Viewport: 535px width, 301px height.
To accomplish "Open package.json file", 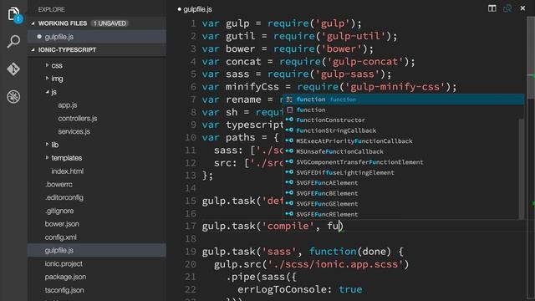I will 65,277.
